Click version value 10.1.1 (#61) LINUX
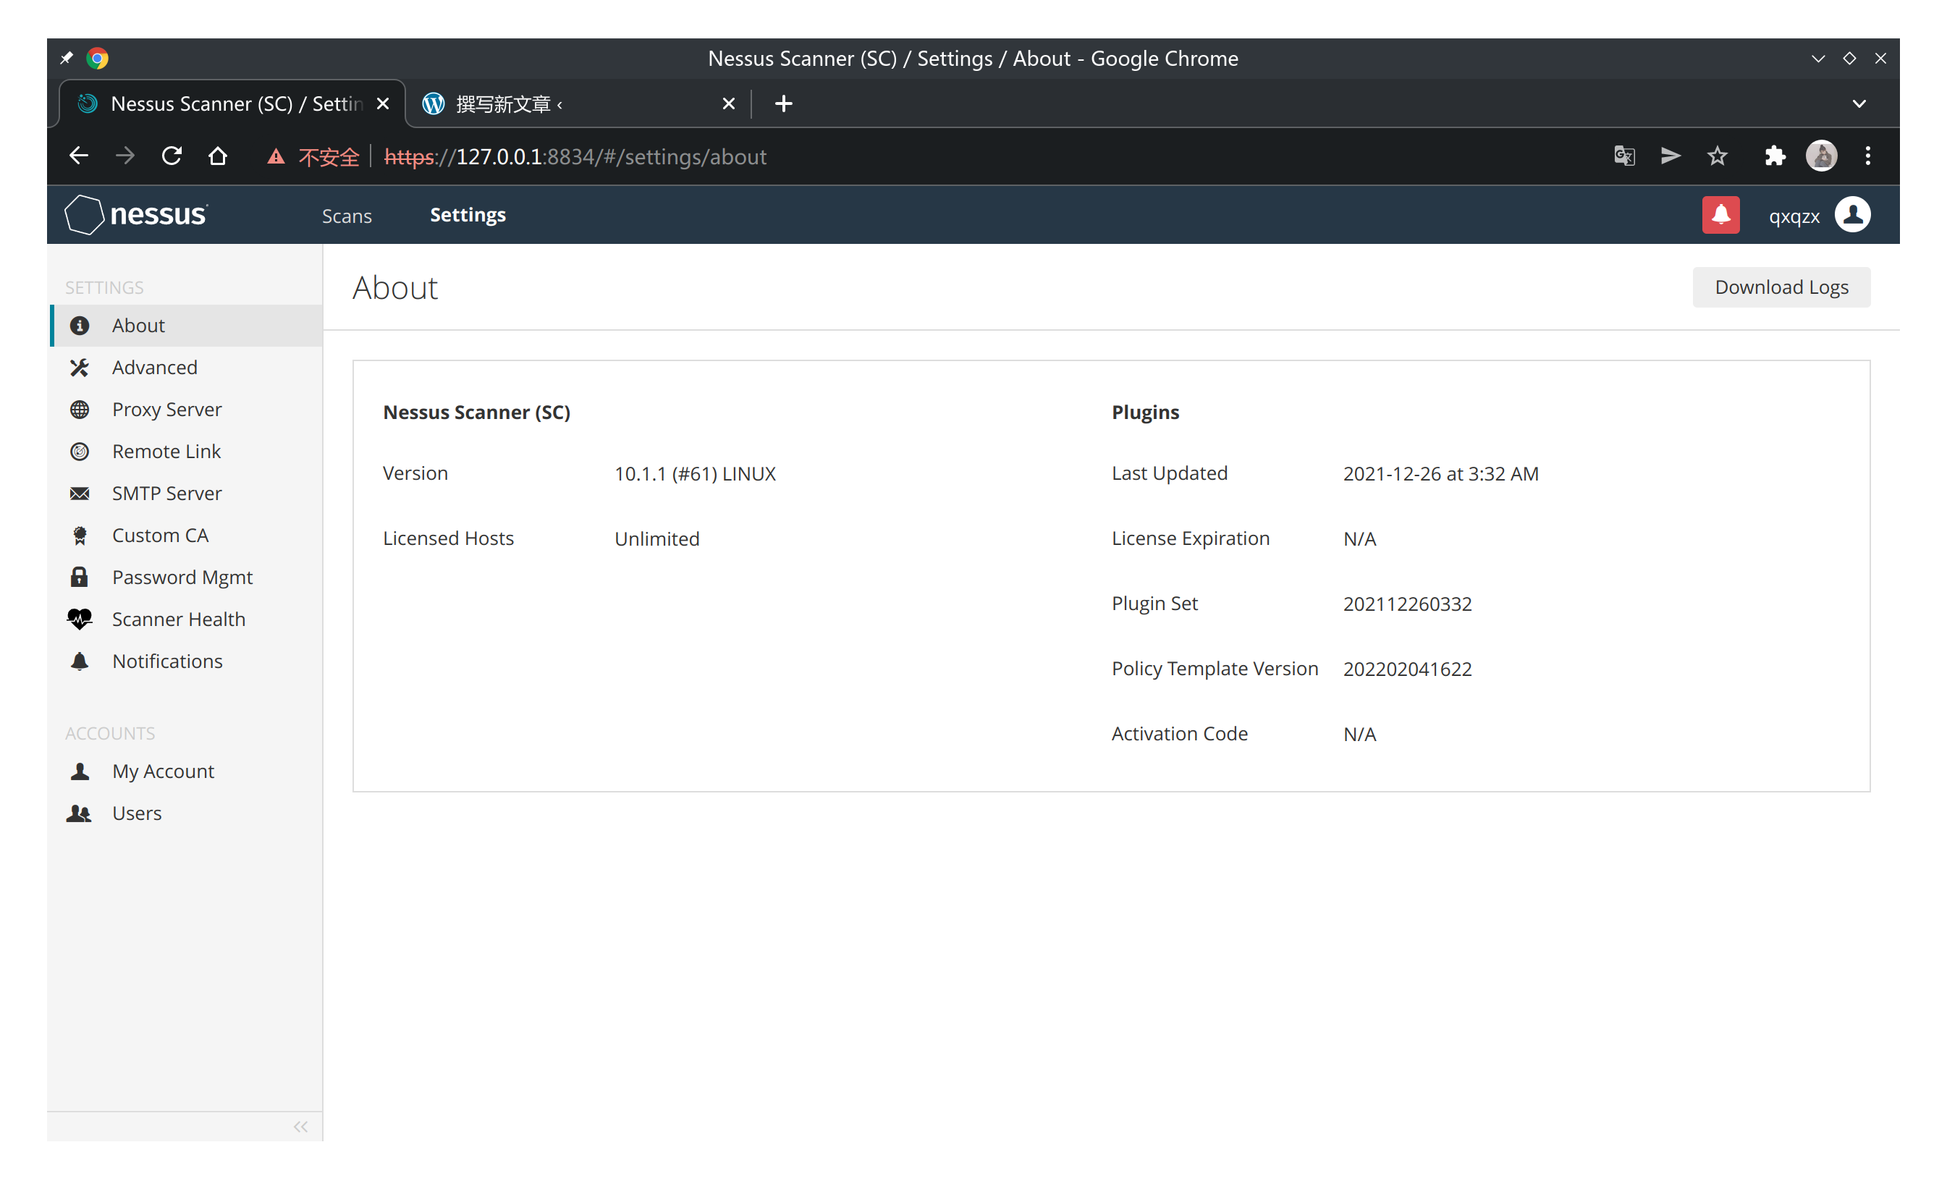The width and height of the screenshot is (1947, 1197). (x=695, y=473)
